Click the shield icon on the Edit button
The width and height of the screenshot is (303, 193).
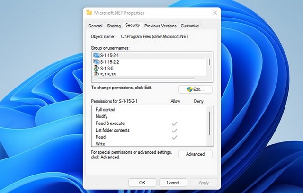tap(190, 89)
